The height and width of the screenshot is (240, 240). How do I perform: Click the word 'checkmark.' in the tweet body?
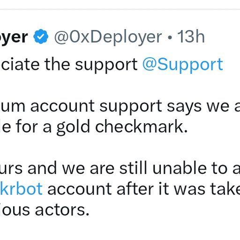[141, 126]
